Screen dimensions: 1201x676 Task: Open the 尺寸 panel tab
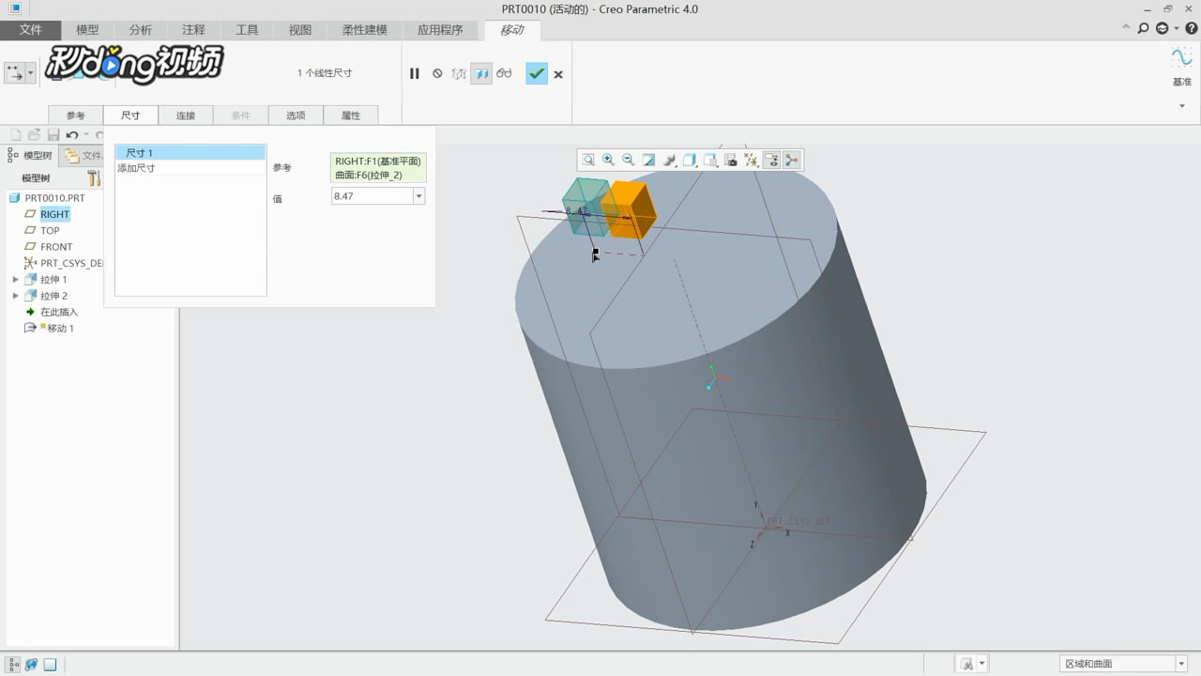pyautogui.click(x=130, y=115)
